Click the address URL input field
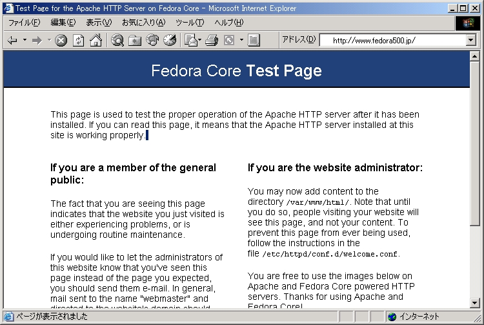 coord(392,40)
